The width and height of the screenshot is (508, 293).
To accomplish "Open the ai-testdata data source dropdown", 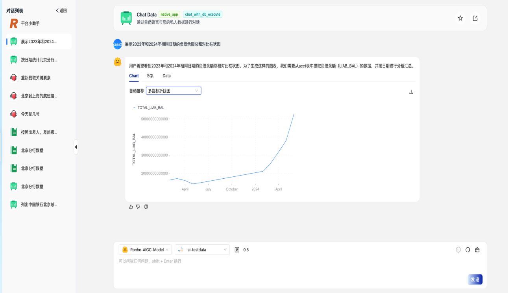I will click(202, 249).
